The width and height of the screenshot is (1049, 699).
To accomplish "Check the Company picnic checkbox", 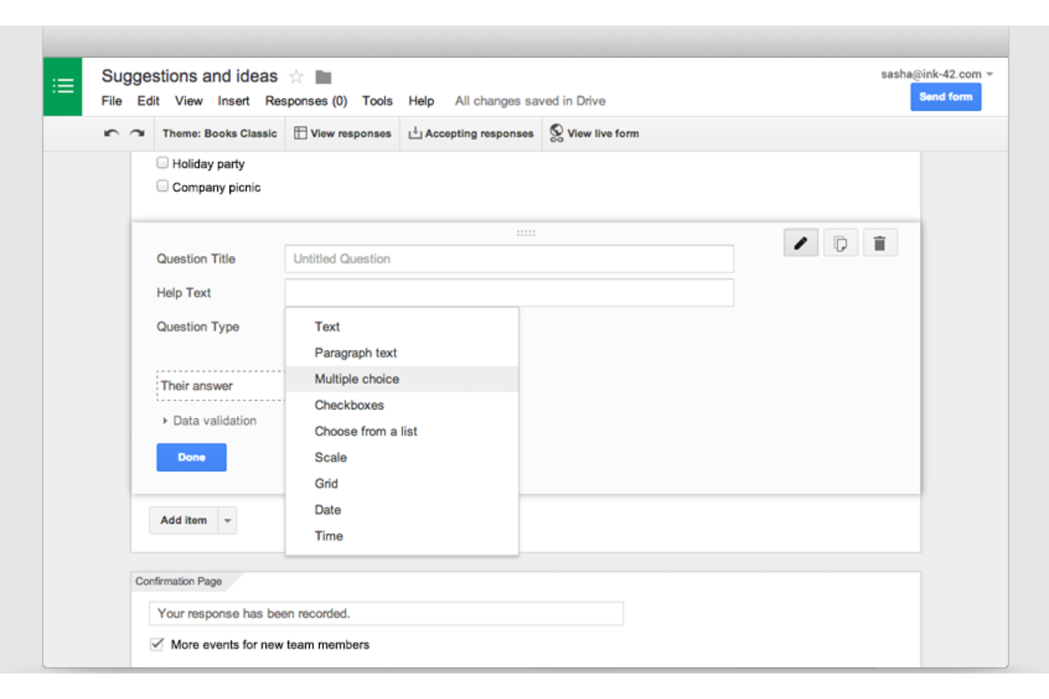I will (162, 186).
